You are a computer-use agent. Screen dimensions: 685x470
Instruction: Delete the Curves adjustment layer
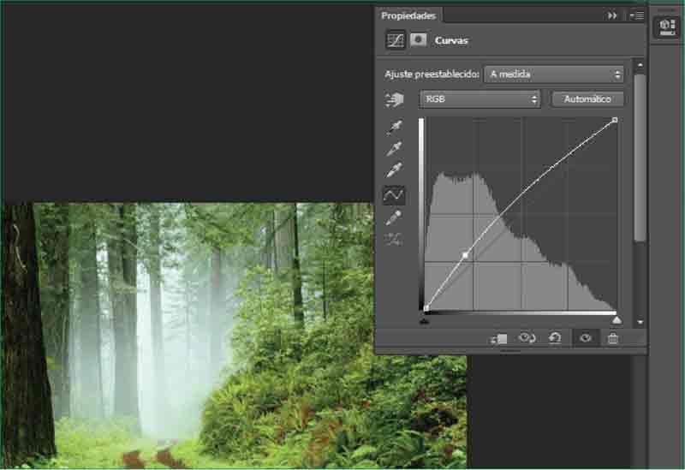coord(612,338)
